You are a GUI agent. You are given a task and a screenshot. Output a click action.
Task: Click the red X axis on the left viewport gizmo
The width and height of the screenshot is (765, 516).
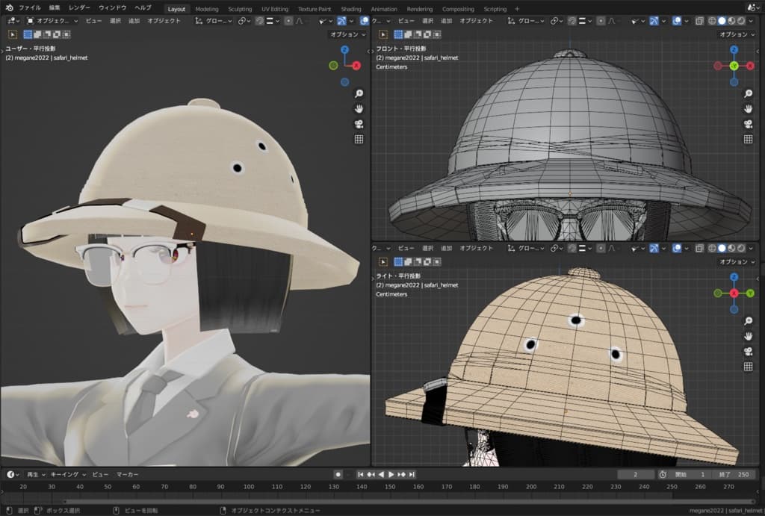(x=356, y=66)
